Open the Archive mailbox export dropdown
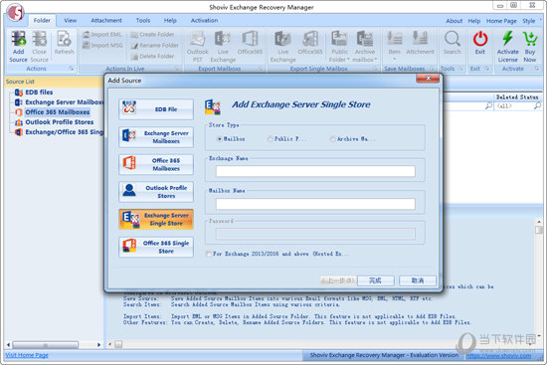Viewport: 547px width, 365px height. 365,46
